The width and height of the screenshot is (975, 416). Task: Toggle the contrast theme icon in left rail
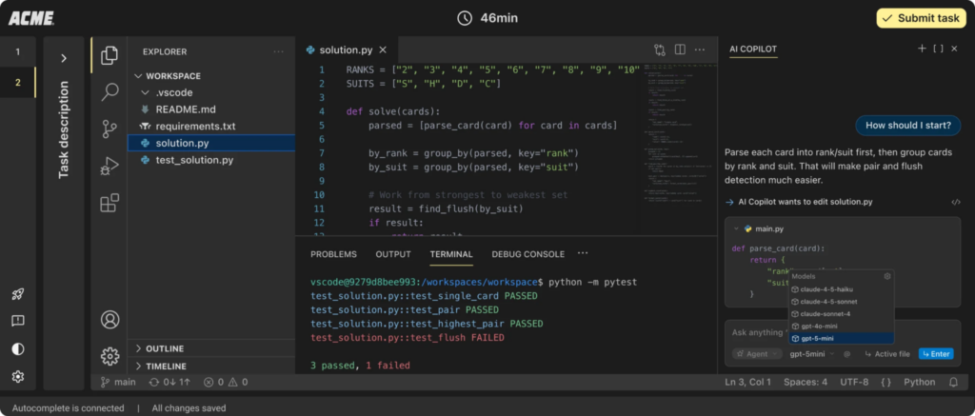(x=18, y=348)
